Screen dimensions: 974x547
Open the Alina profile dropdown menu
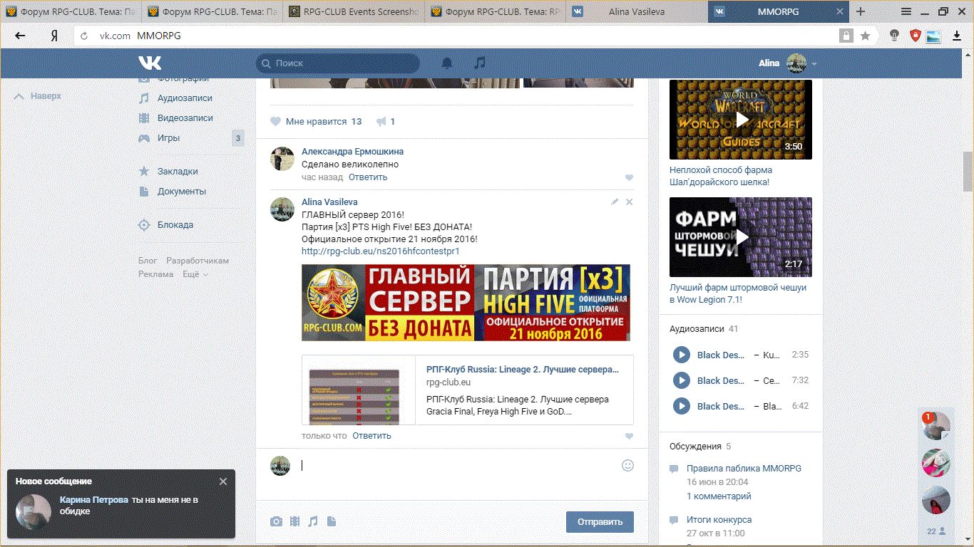pyautogui.click(x=787, y=63)
